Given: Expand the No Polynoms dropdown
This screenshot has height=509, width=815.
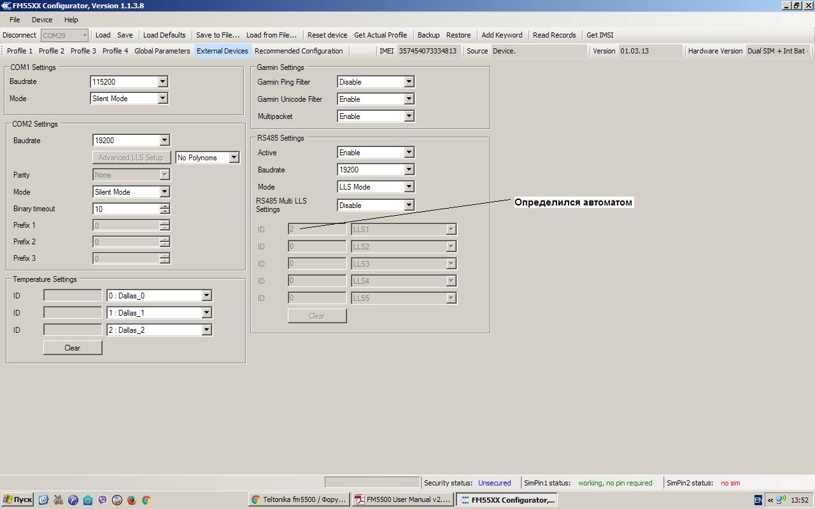Looking at the screenshot, I should click(x=234, y=158).
